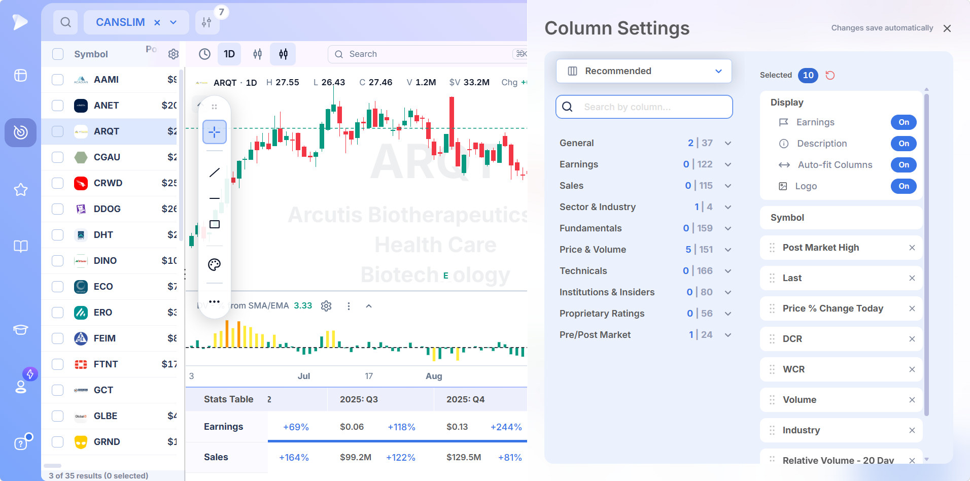
Task: Click the chart symbol Search field
Action: 428,54
